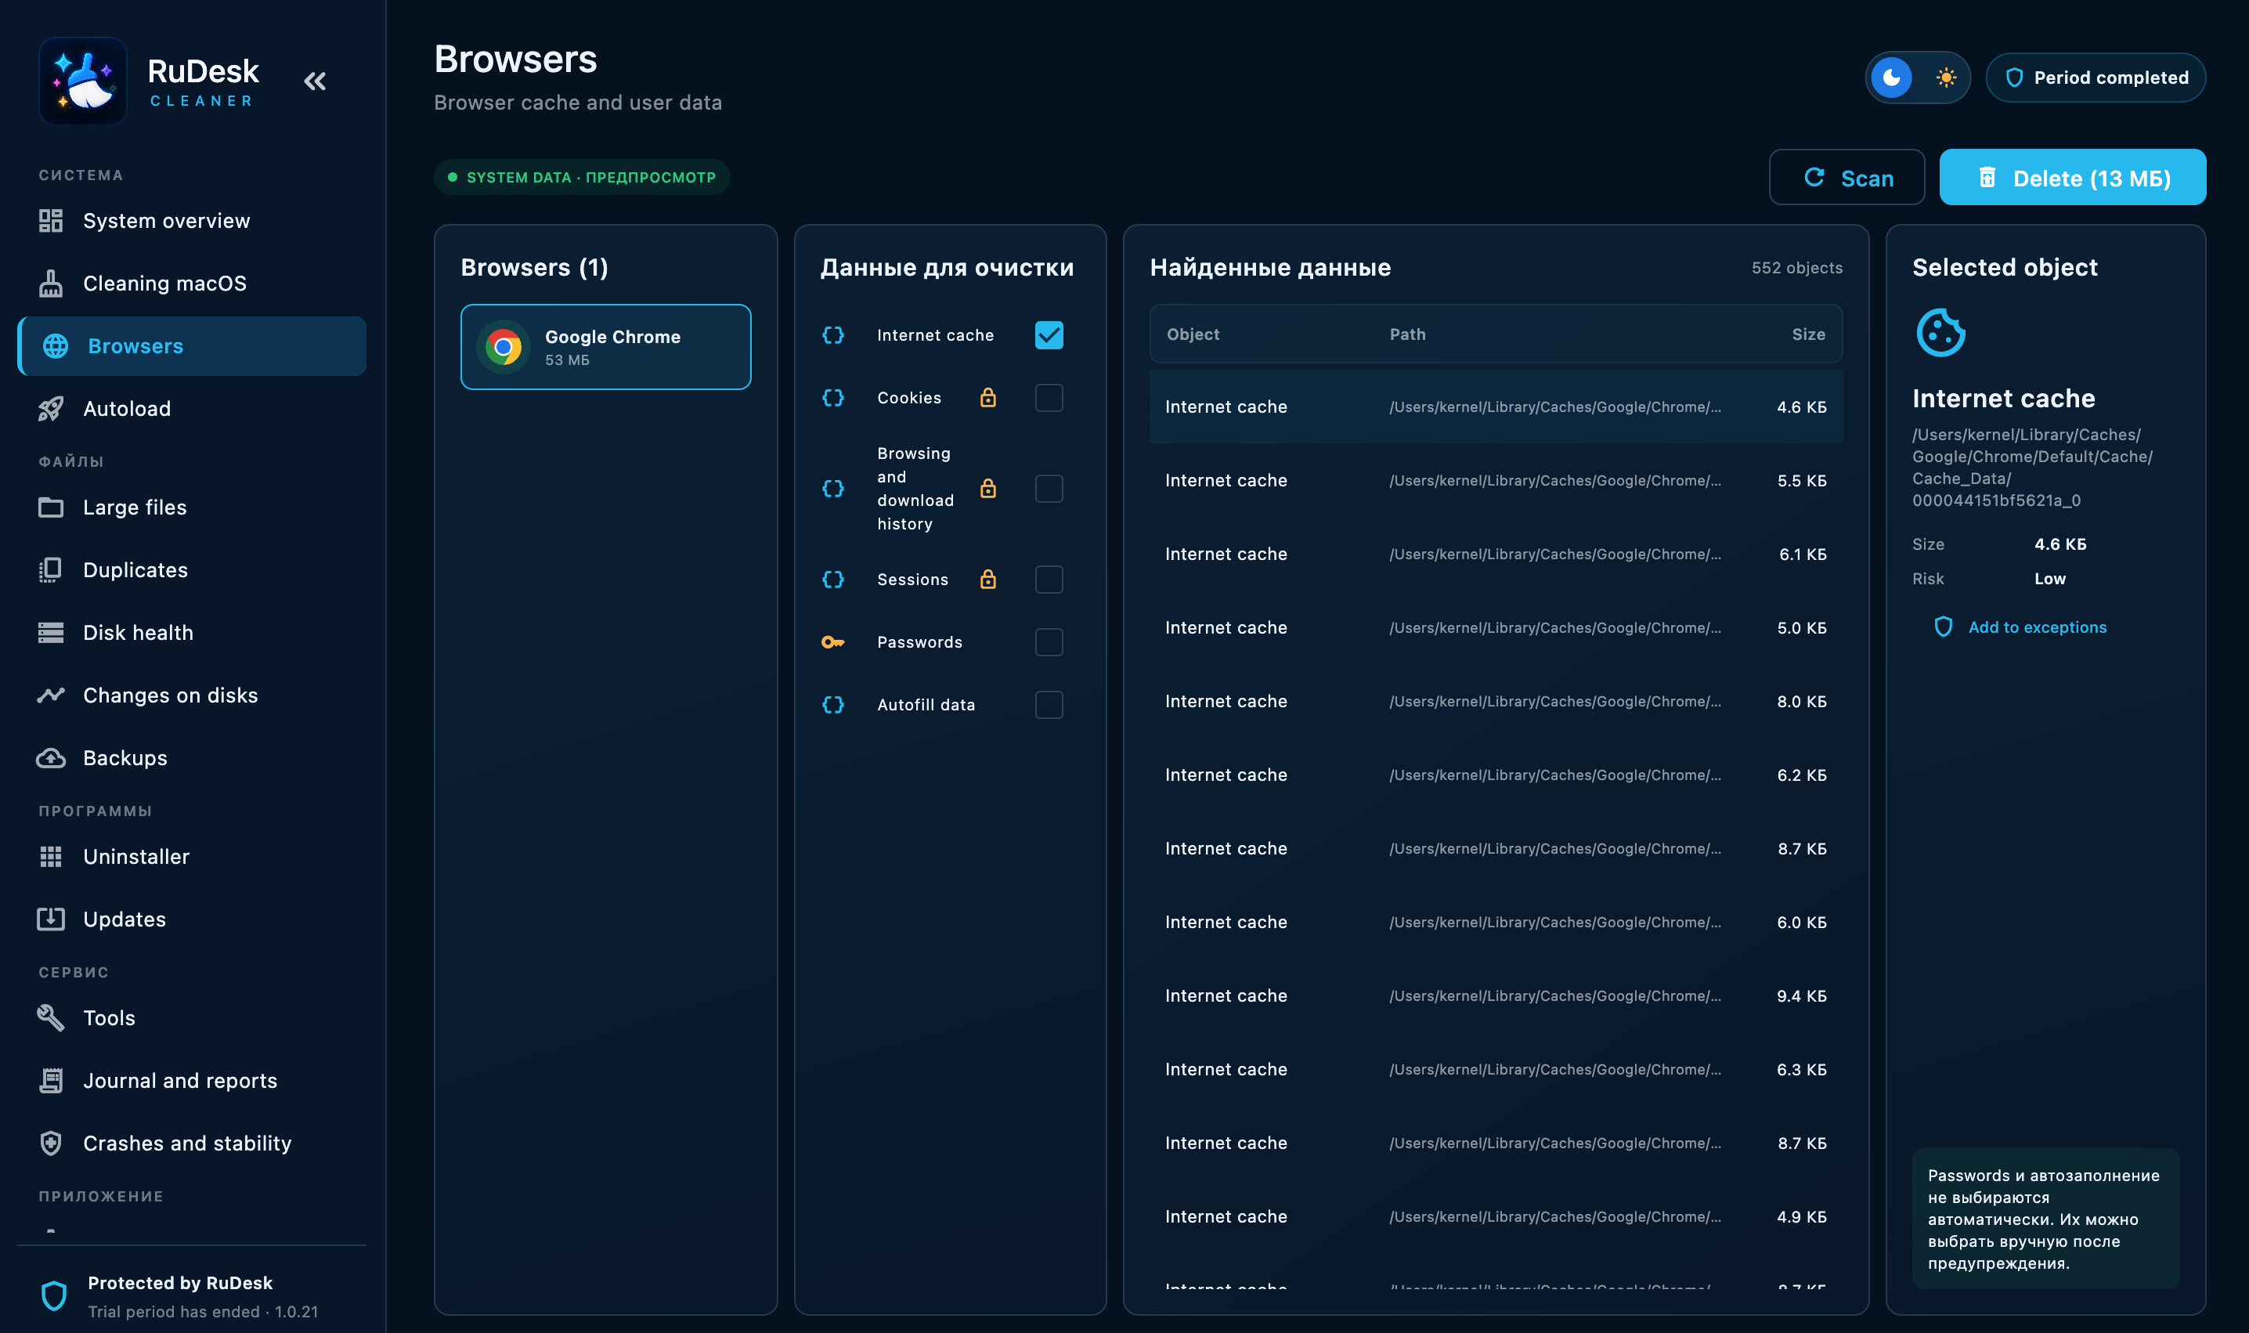Viewport: 2249px width, 1333px height.
Task: Click the Protected by RuDesk shield icon
Action: [54, 1296]
